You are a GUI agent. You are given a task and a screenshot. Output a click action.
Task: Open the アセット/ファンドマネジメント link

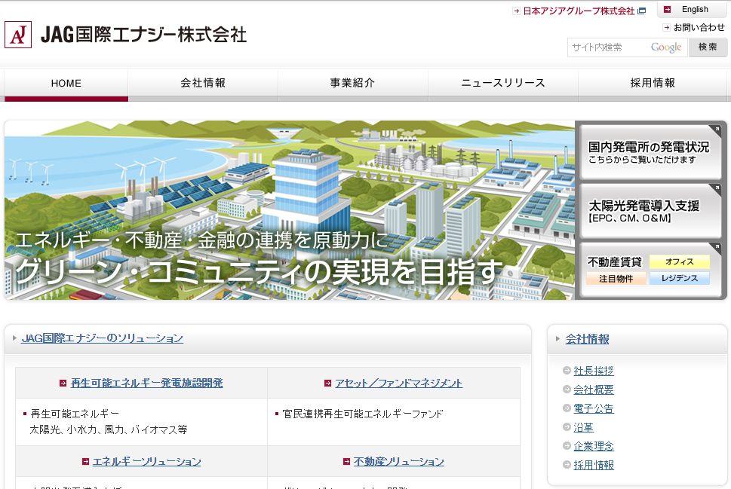pyautogui.click(x=398, y=384)
